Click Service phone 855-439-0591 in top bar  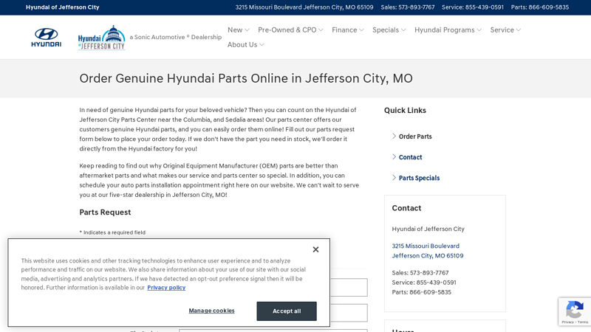(x=473, y=7)
